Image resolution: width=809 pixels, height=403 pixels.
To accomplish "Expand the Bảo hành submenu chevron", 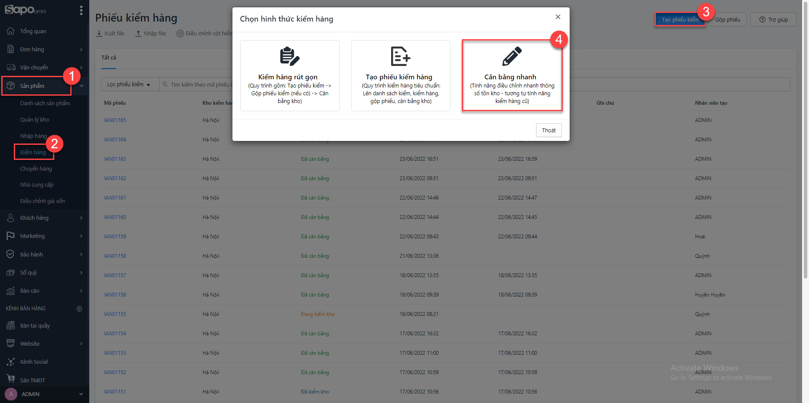I will pos(81,254).
